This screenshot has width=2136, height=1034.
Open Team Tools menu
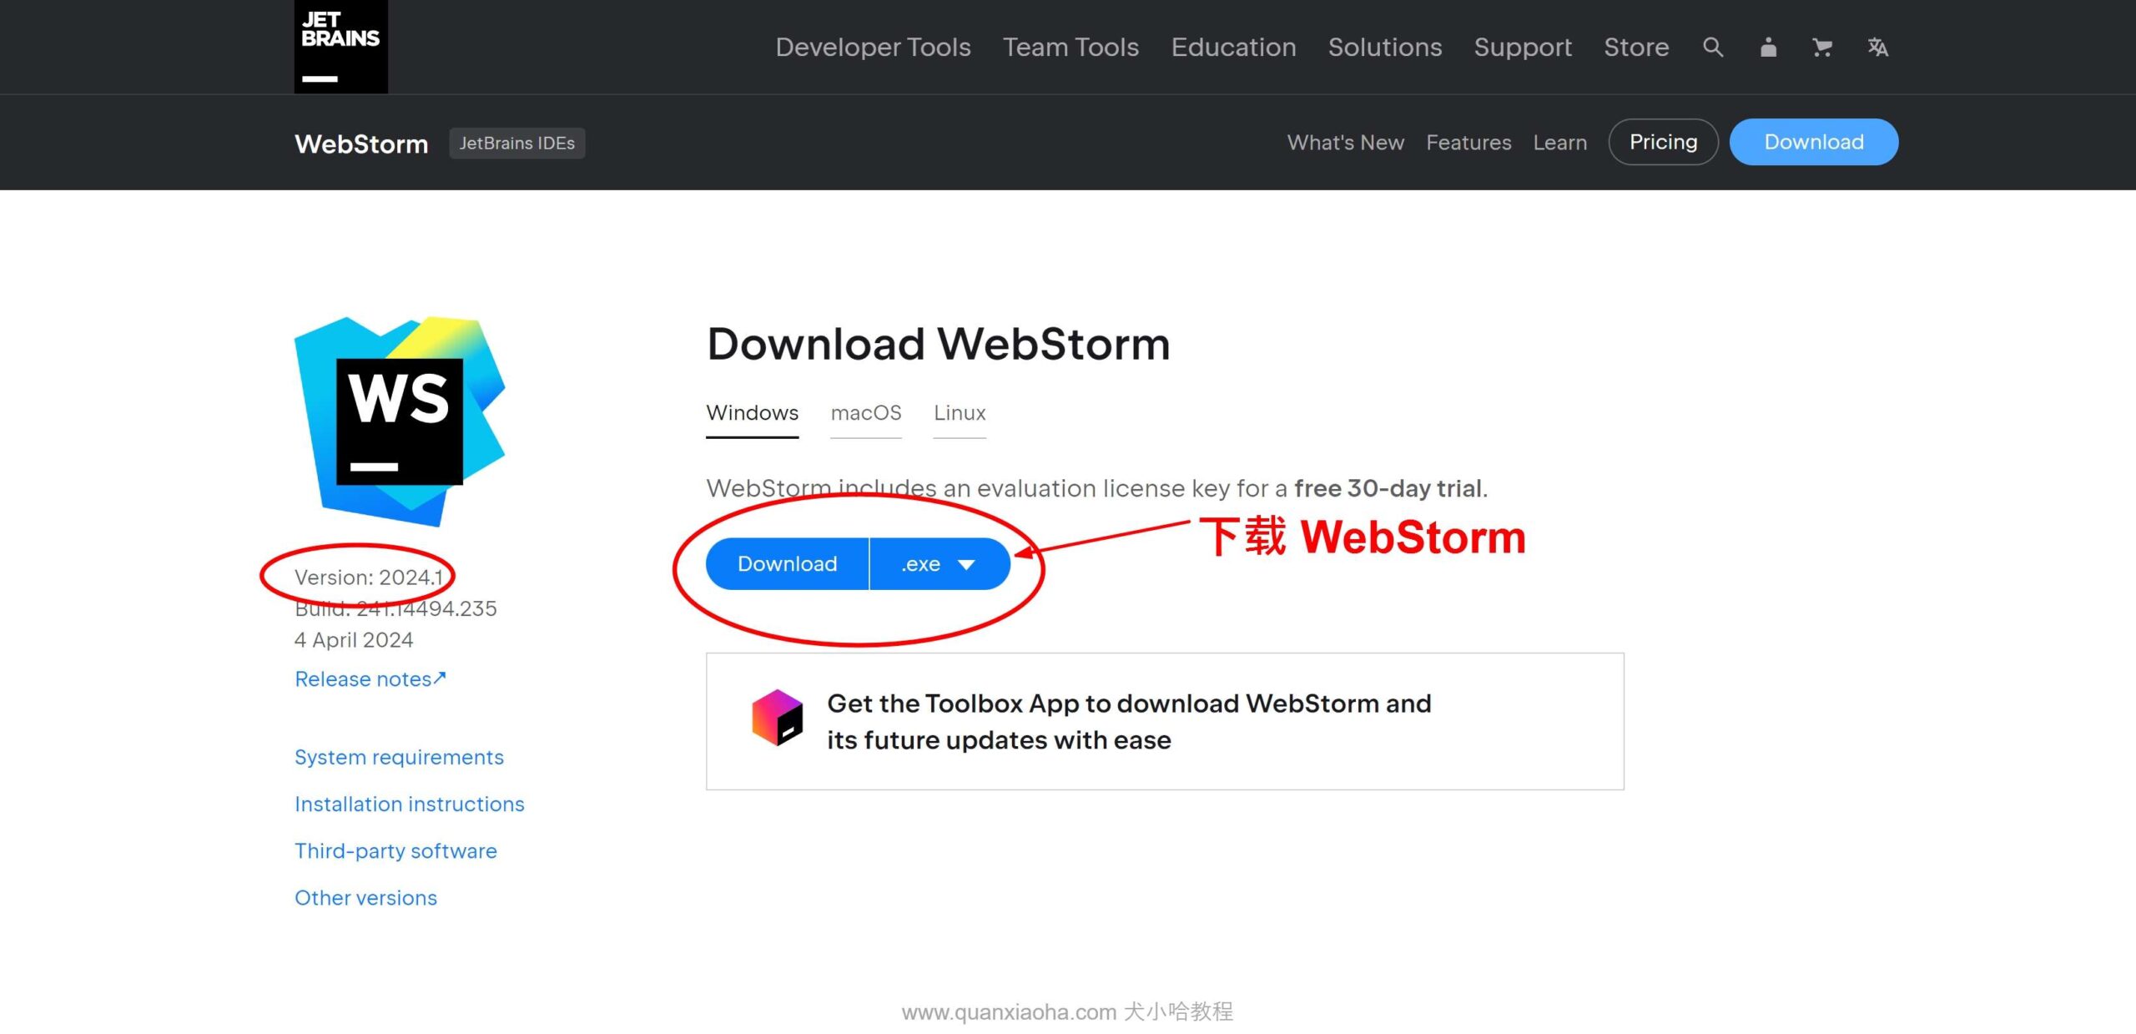[1071, 45]
